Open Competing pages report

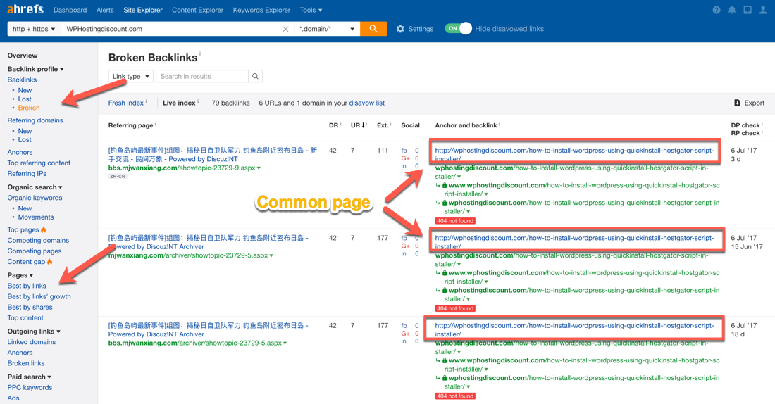click(35, 251)
